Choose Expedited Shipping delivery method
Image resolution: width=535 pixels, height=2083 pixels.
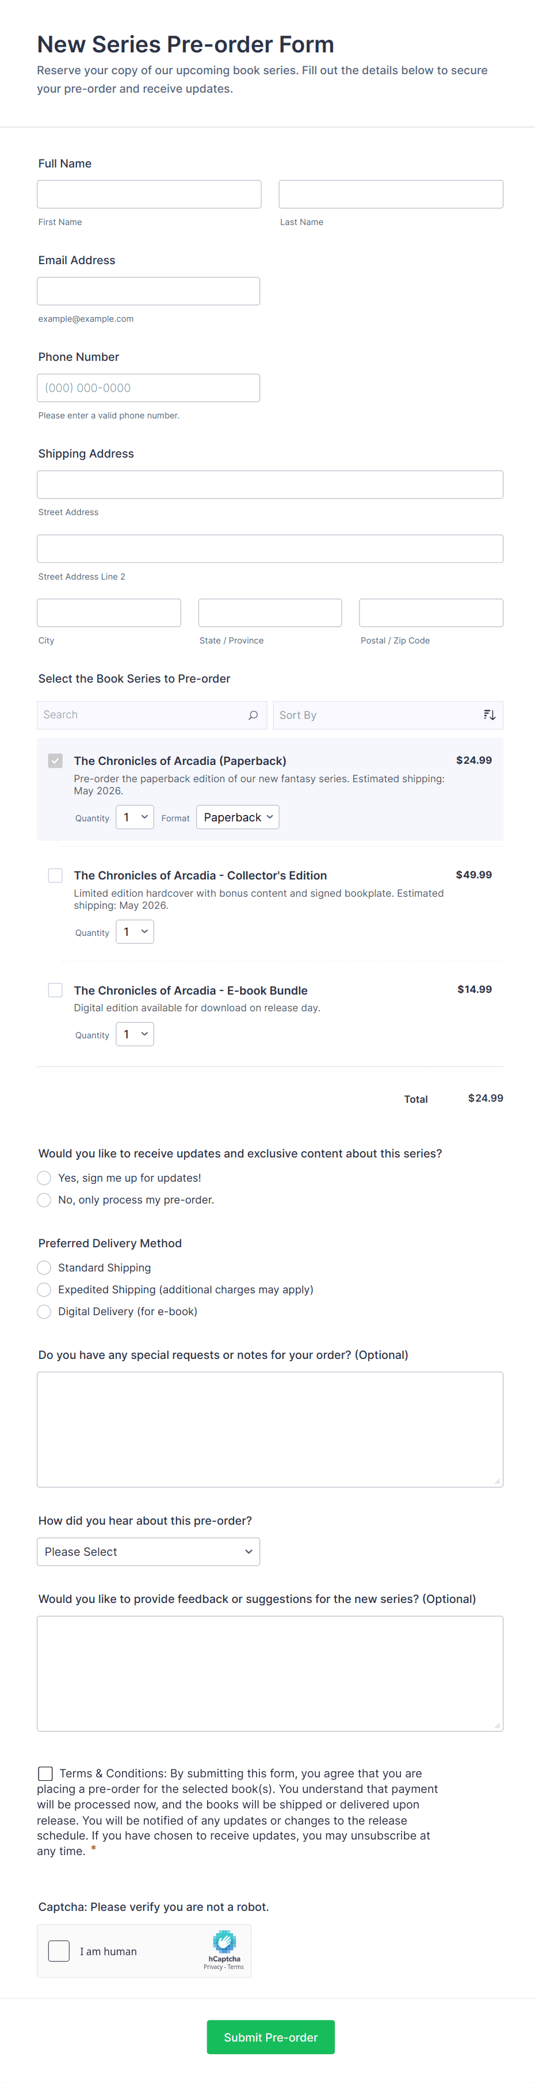[x=44, y=1289]
